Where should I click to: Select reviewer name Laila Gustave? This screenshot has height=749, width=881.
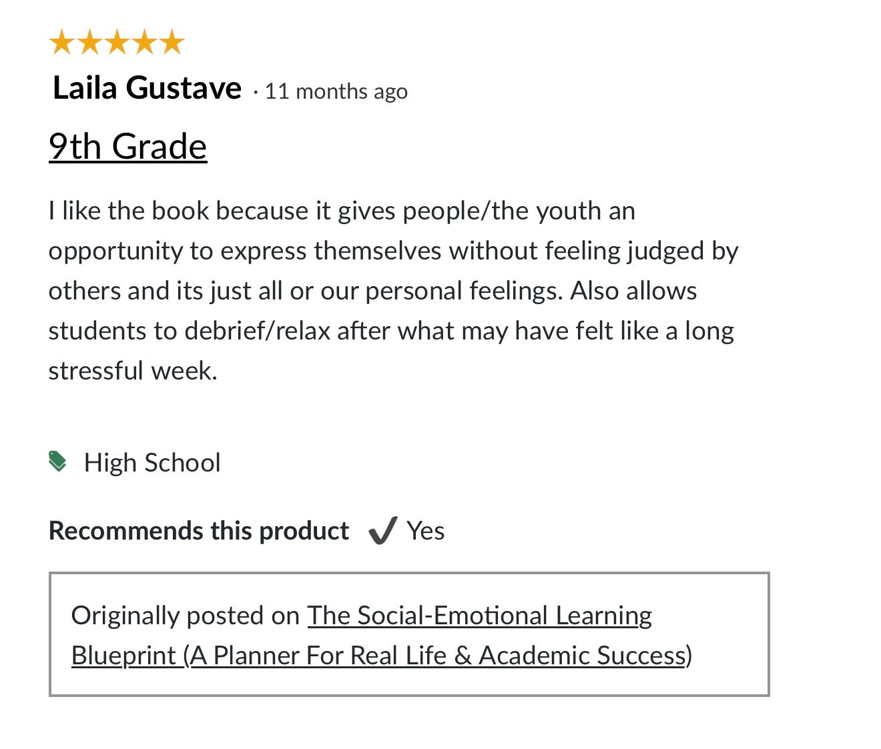click(147, 88)
